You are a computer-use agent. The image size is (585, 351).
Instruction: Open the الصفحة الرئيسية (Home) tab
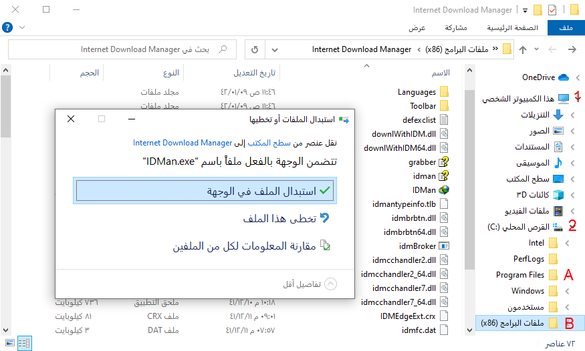pos(512,27)
